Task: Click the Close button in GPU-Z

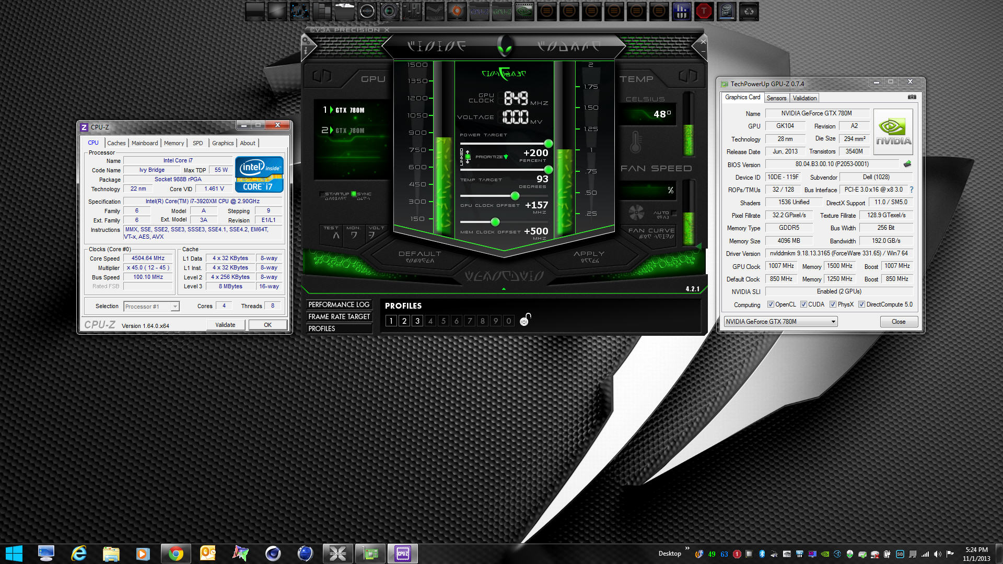Action: pyautogui.click(x=899, y=322)
